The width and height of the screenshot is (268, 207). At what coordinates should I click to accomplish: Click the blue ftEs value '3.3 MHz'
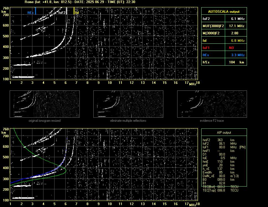[238, 55]
